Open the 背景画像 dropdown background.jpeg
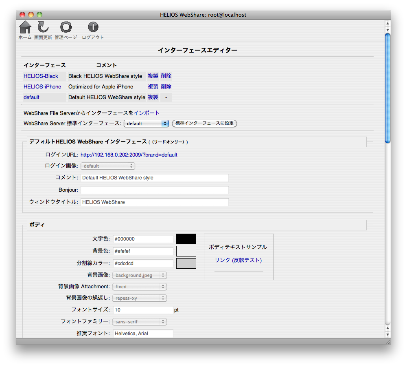This screenshot has width=407, height=367. (140, 275)
